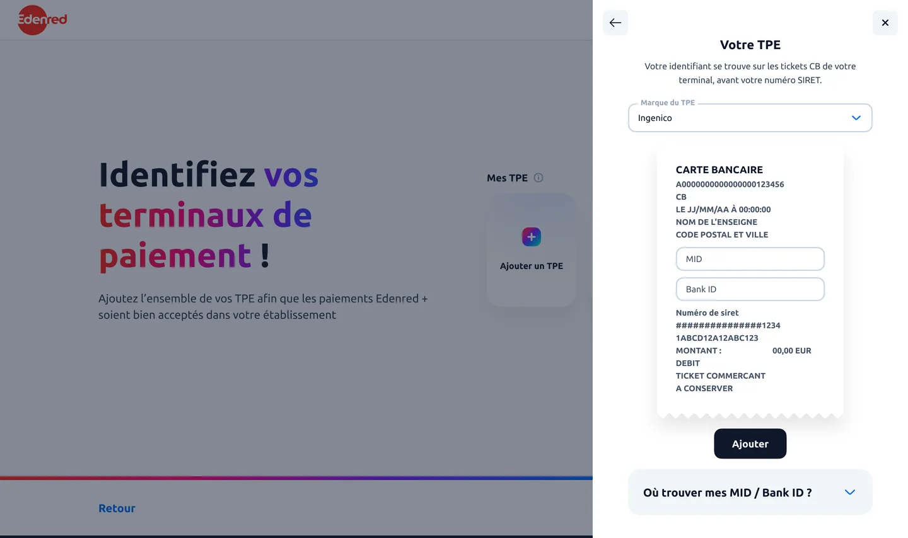Click the 00,00 EUR amount
The image size is (908, 538).
tap(791, 350)
